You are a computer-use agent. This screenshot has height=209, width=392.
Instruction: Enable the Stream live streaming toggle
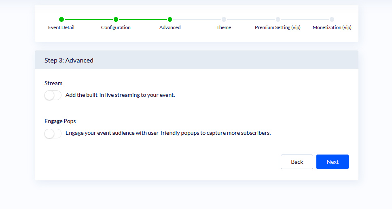click(53, 95)
